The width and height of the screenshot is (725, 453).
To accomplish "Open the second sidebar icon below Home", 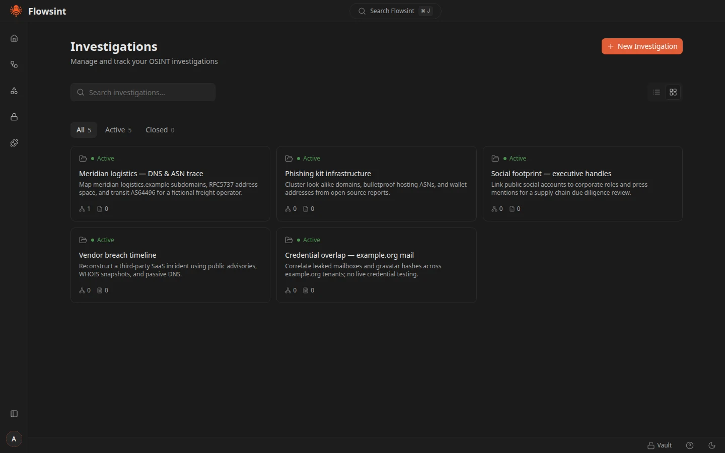I will point(14,64).
